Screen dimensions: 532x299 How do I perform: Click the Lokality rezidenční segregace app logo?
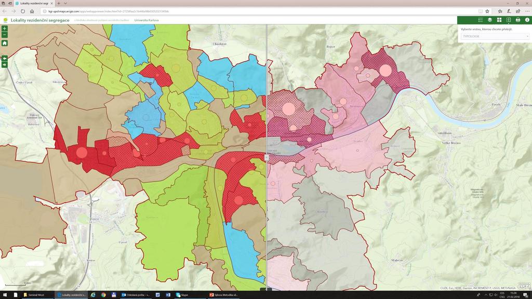click(5, 20)
